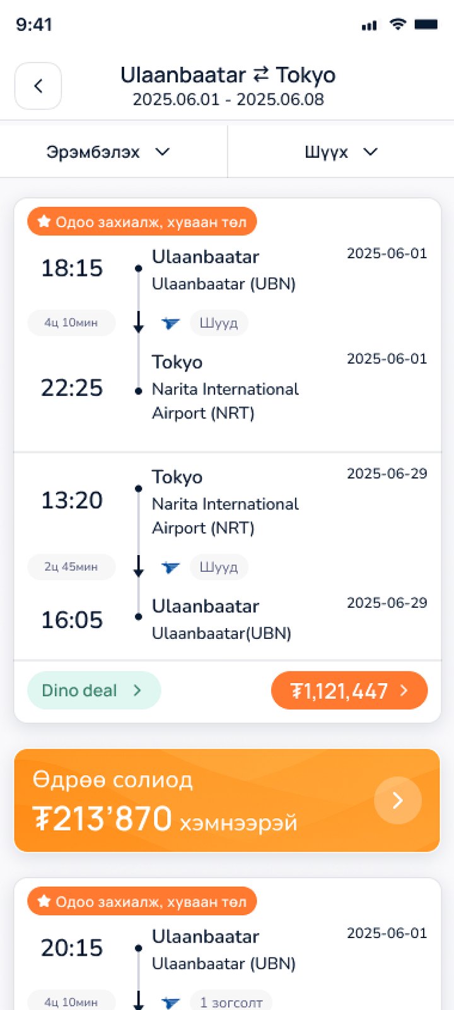Tap the 1 зогсолт stop label
This screenshot has height=1010, width=454.
pyautogui.click(x=231, y=1002)
